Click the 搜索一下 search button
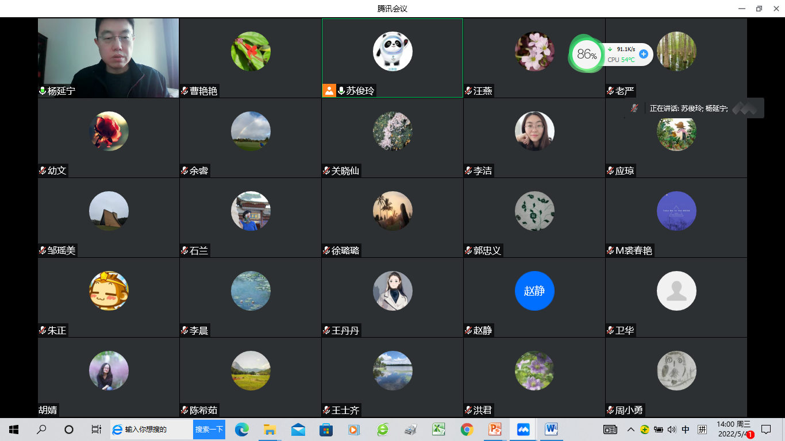The height and width of the screenshot is (441, 785). [x=209, y=429]
